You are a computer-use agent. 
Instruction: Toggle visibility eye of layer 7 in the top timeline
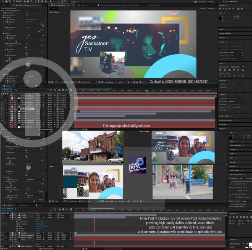pos(2,96)
